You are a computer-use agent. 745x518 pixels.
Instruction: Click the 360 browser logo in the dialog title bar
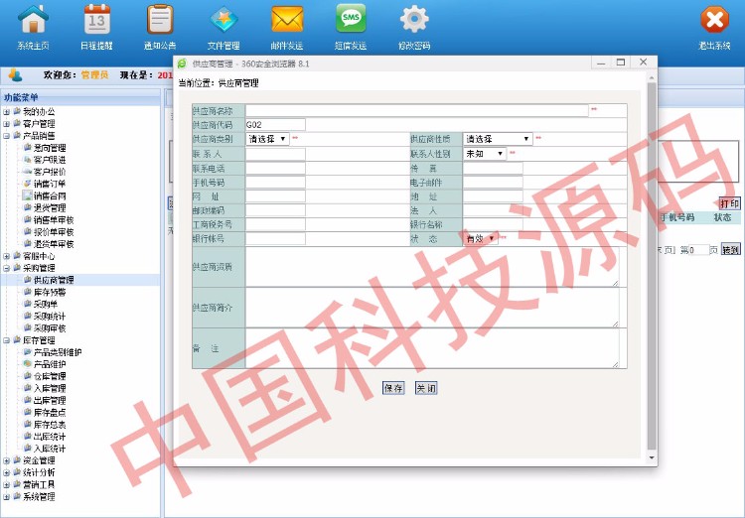coord(182,64)
